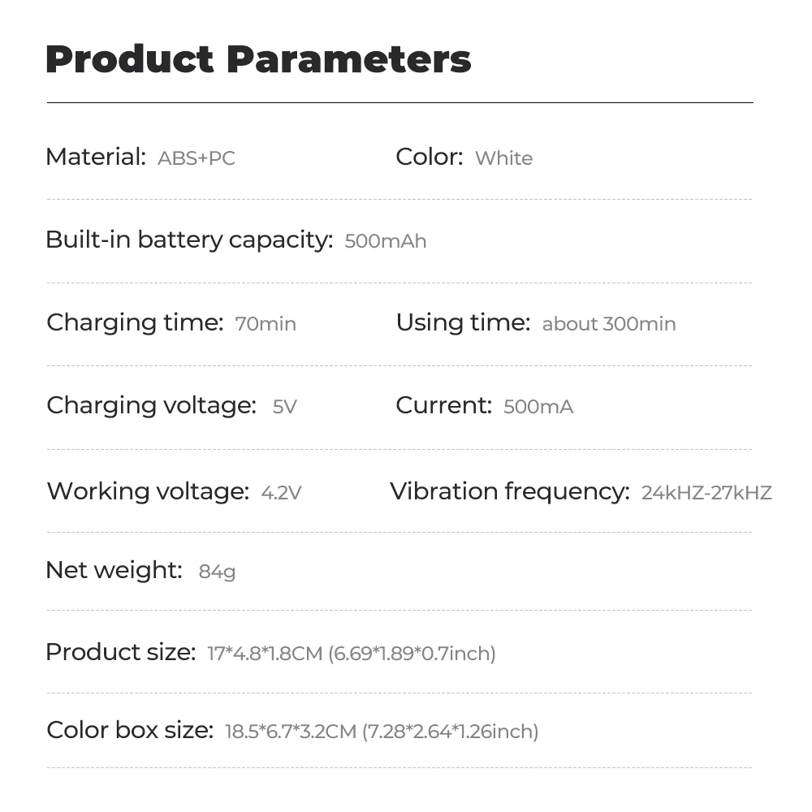
Task: Select the 4.2V working voltage value
Action: pyautogui.click(x=281, y=493)
